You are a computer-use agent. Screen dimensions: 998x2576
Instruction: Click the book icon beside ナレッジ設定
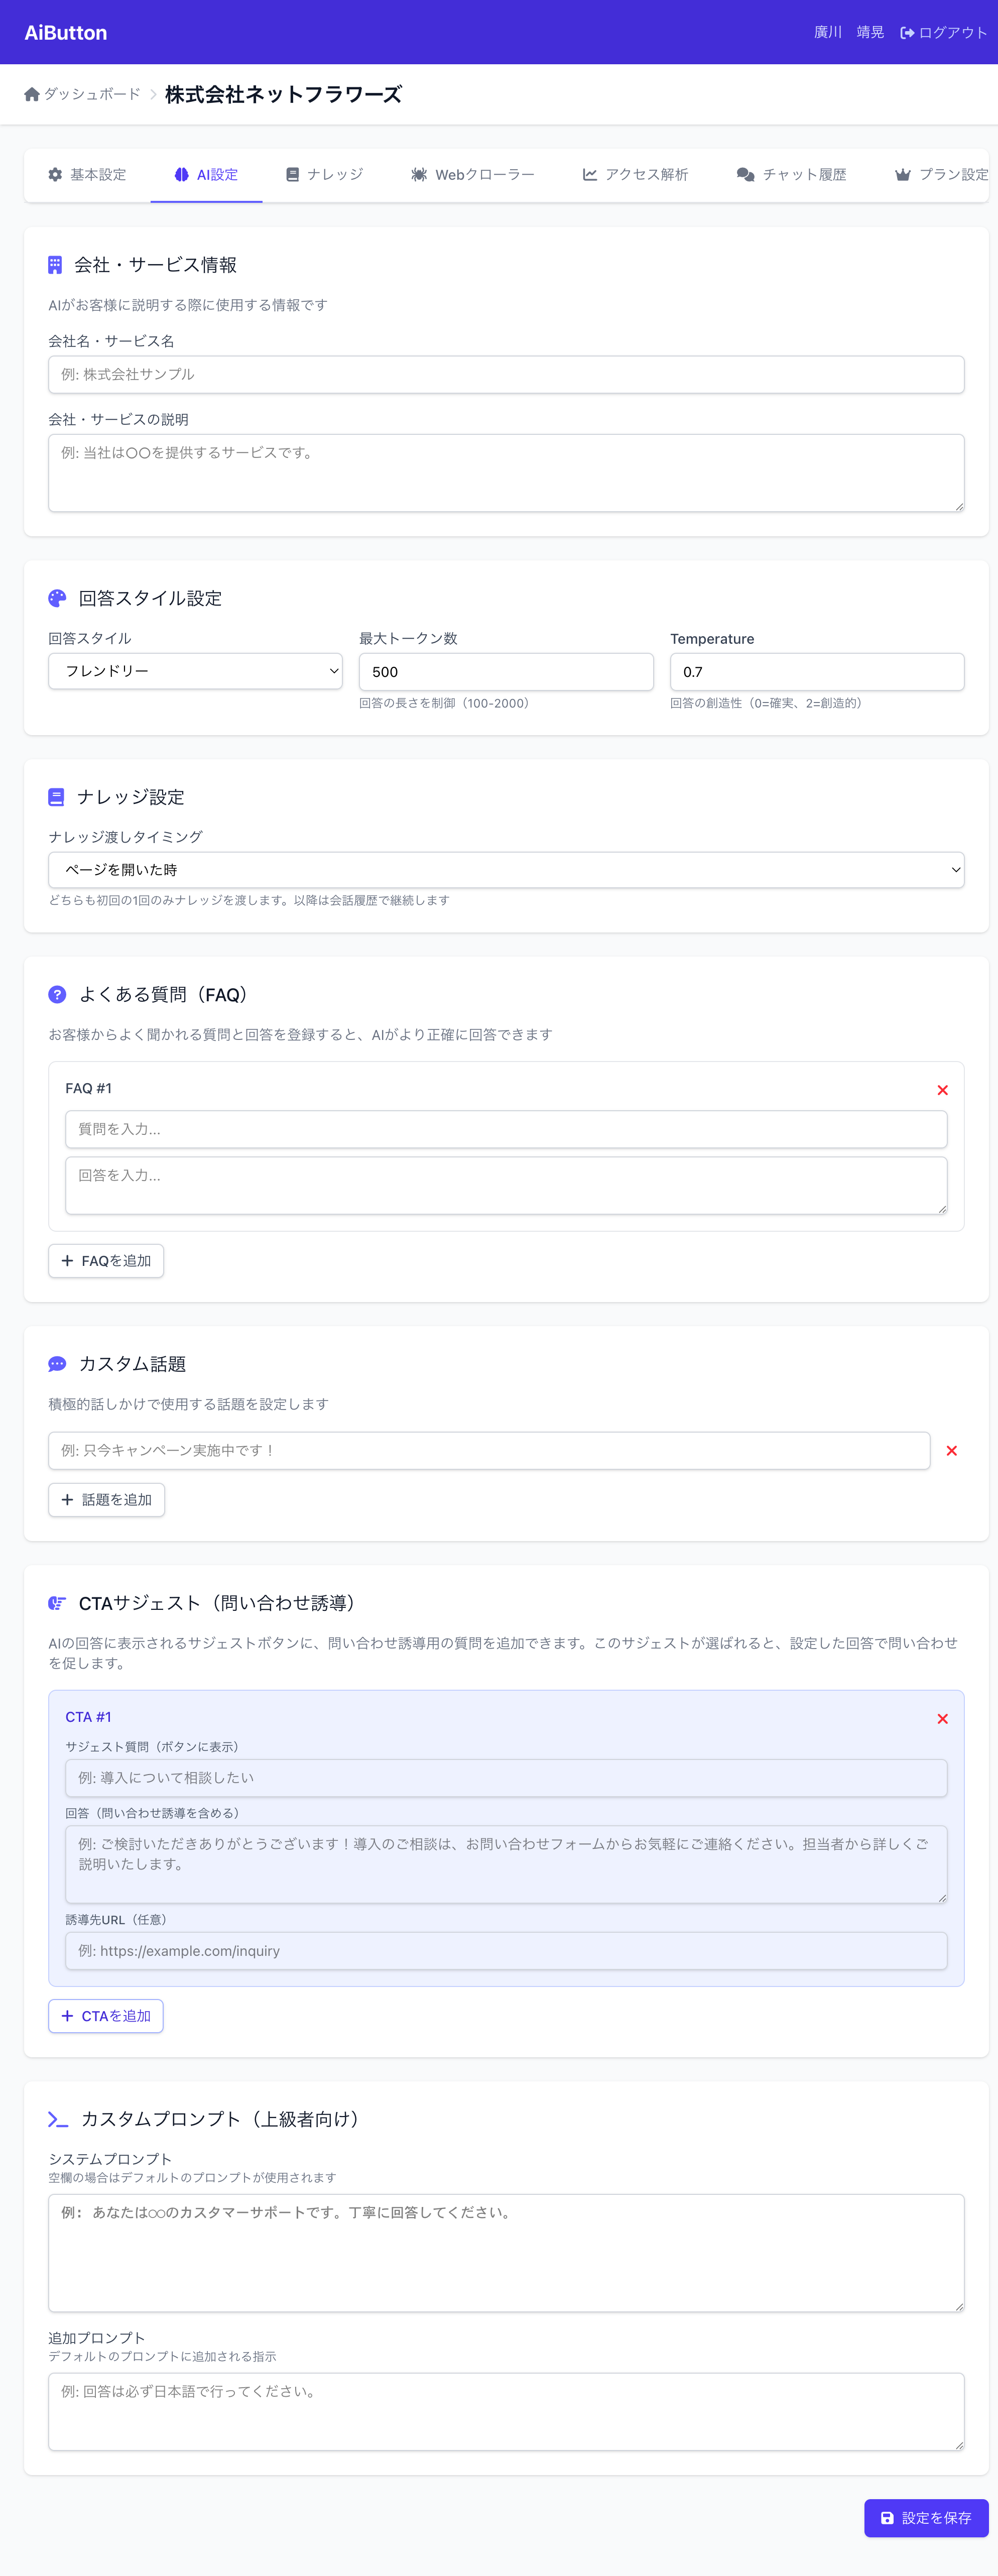tap(57, 796)
